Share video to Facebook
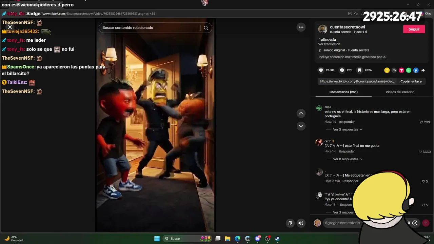 (x=416, y=70)
